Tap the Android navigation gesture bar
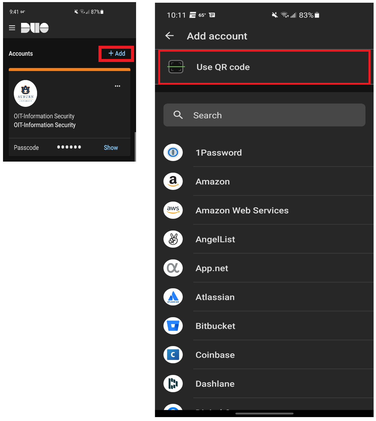 coord(264,413)
